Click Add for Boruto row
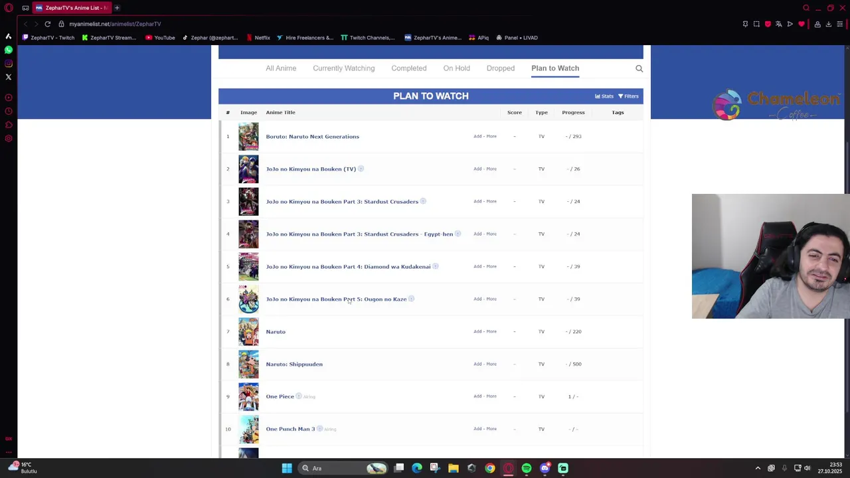Viewport: 850px width, 478px height. pos(477,137)
